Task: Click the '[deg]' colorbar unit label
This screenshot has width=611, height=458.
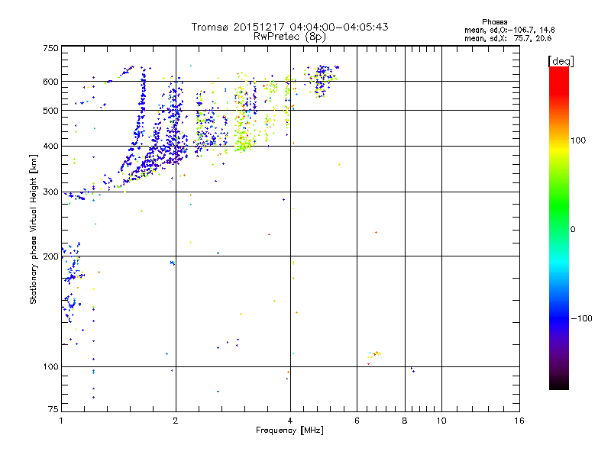Action: click(561, 61)
